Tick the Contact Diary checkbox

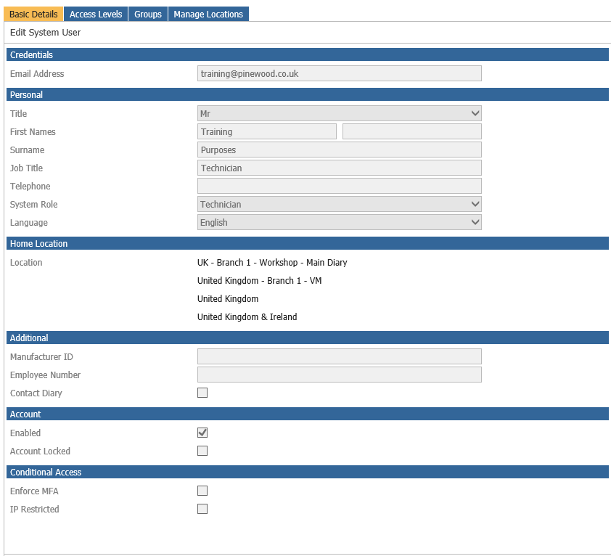coord(202,393)
